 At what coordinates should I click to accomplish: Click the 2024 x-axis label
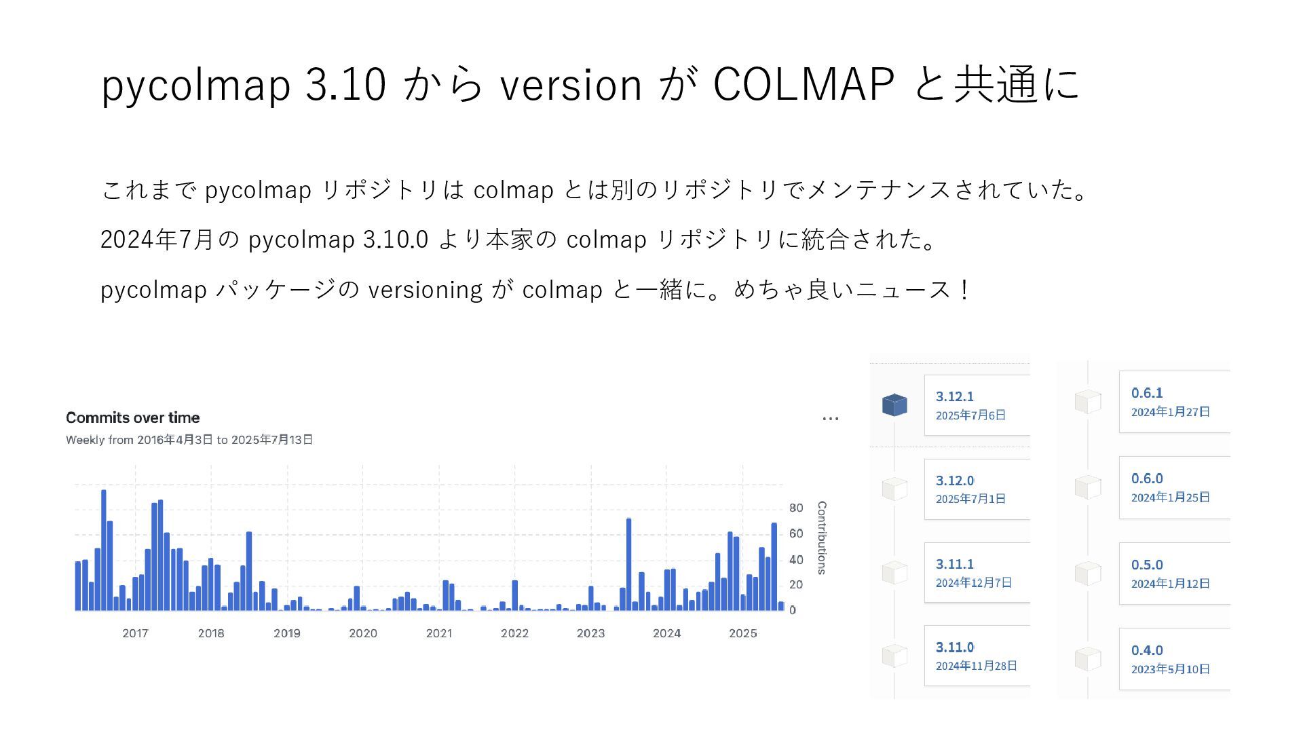pyautogui.click(x=666, y=633)
